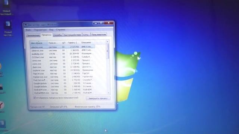Click the Загрузка ЦП: 6% status entry
239x134 pixels.
click(59, 107)
